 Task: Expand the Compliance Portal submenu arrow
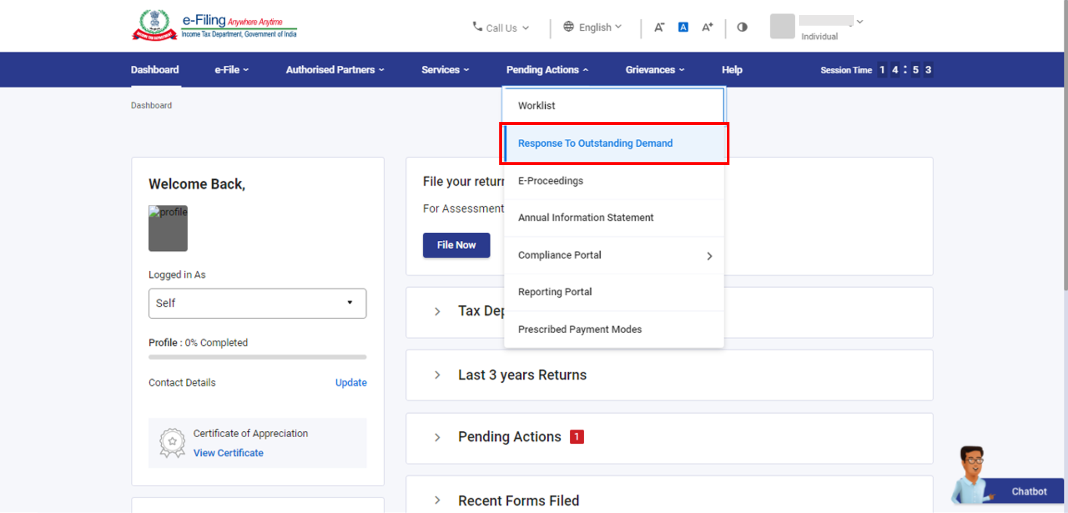click(709, 256)
